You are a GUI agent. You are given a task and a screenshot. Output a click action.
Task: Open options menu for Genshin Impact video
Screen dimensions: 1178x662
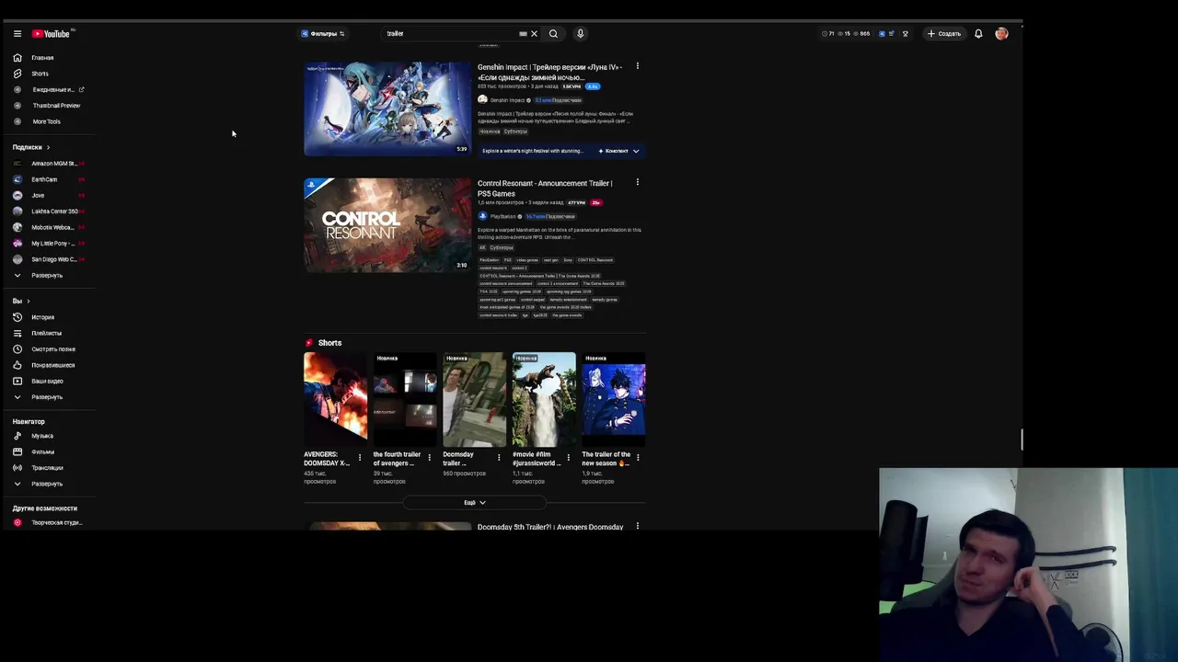tap(637, 66)
